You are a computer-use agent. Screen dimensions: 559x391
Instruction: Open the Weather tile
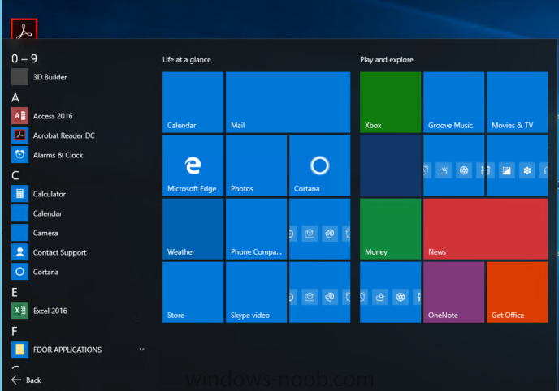(x=193, y=229)
